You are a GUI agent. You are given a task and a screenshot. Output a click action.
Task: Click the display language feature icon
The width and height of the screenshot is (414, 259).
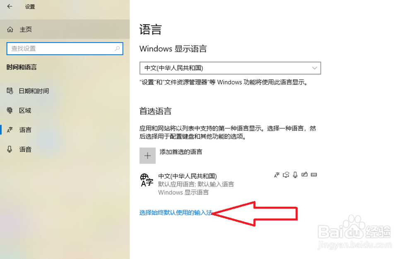coord(277,175)
